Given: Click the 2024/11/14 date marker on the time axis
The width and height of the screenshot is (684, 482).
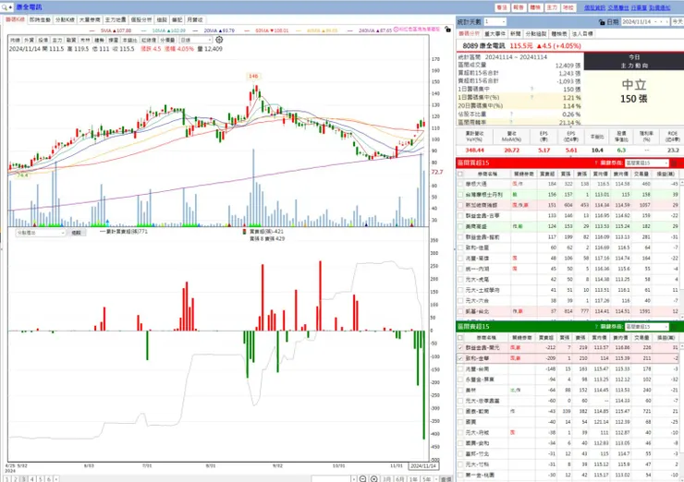Looking at the screenshot, I should pyautogui.click(x=423, y=466).
